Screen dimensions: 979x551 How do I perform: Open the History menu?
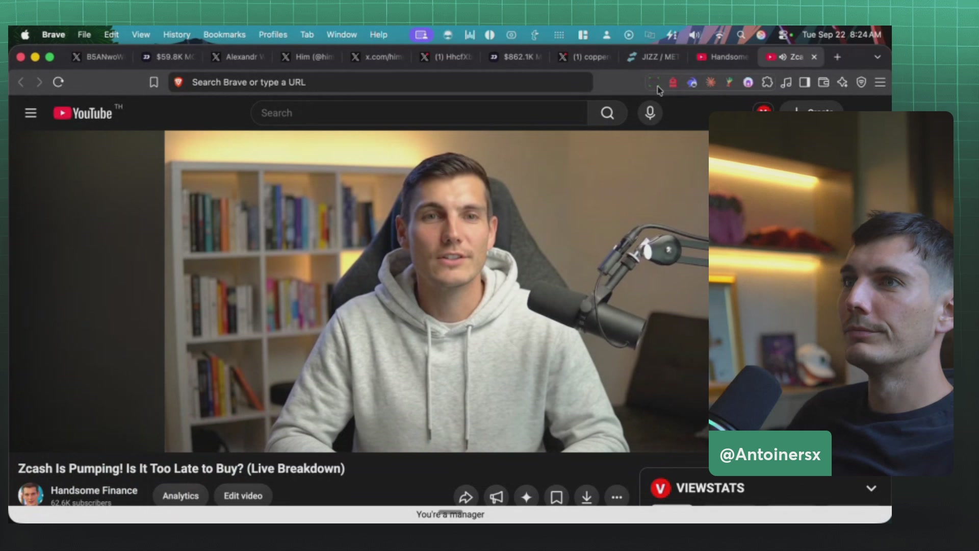pyautogui.click(x=176, y=35)
